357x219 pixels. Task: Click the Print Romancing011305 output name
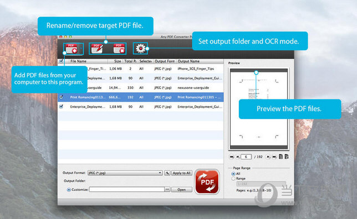point(199,97)
